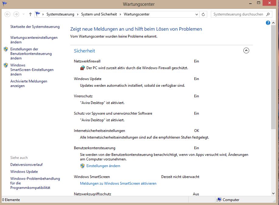Open recent locations dropdown arrow beside forward button

23,14
